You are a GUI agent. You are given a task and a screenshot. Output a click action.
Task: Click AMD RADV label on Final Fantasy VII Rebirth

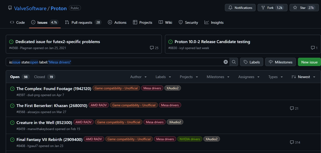94,139
